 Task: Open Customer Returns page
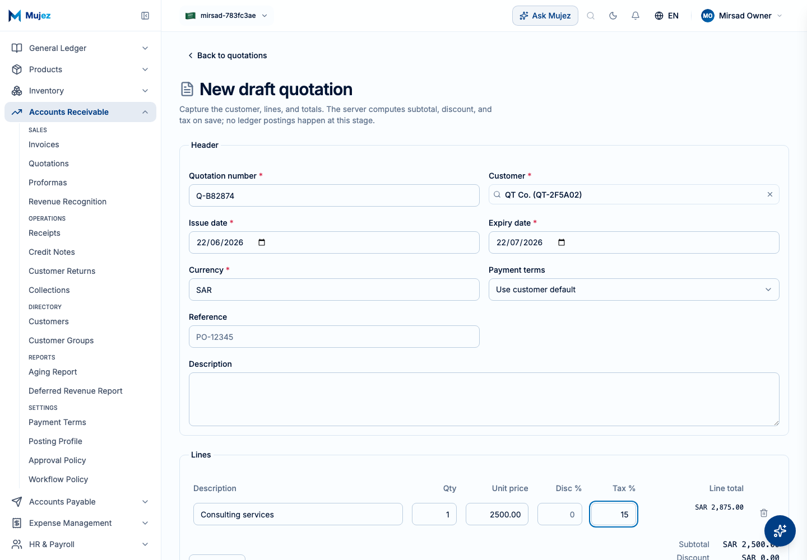coord(62,271)
